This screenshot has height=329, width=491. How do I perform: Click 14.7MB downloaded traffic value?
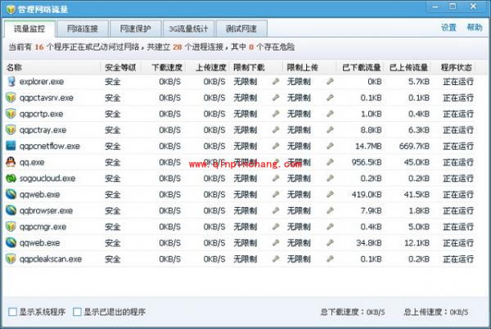point(368,146)
